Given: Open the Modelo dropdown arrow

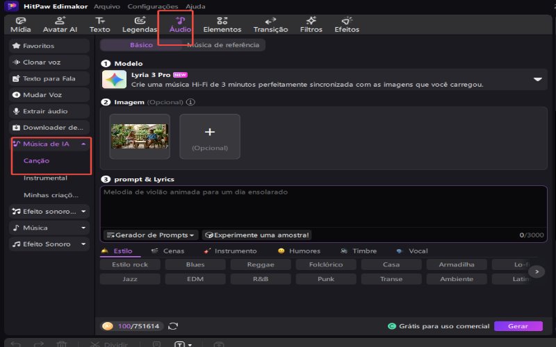Looking at the screenshot, I should 537,79.
